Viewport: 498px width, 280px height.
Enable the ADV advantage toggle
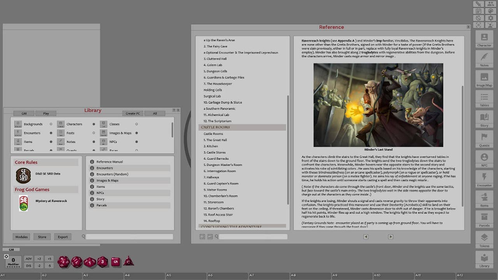click(x=28, y=258)
